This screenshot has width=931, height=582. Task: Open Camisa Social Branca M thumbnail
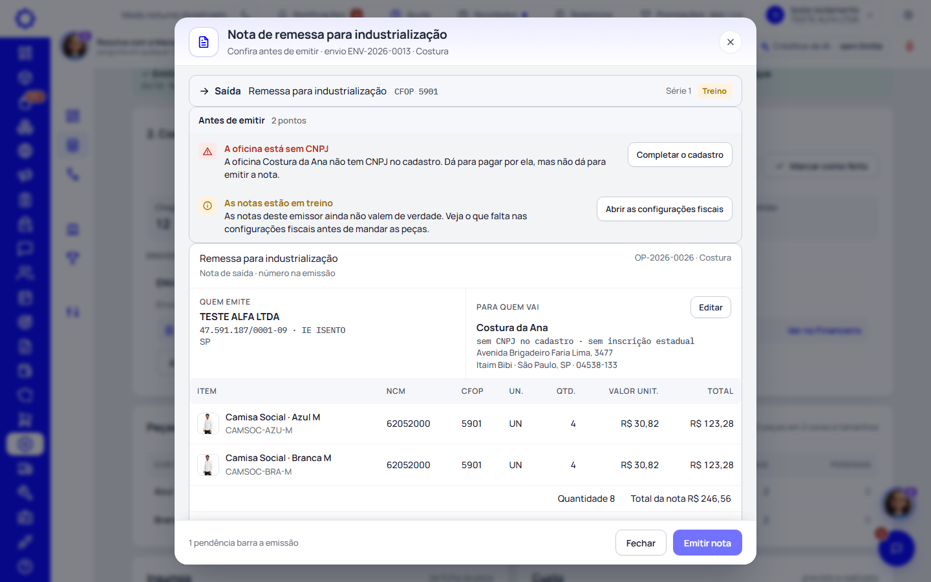click(x=208, y=465)
